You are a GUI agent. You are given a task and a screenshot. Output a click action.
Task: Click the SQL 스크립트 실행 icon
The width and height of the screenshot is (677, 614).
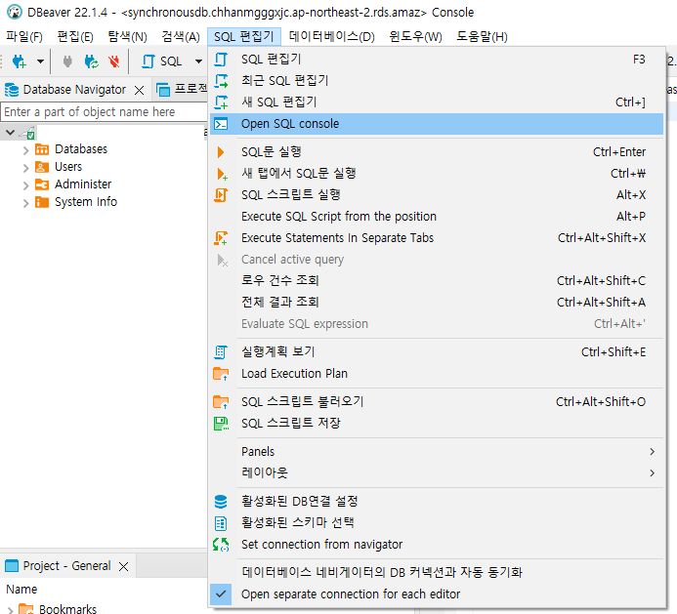click(221, 195)
